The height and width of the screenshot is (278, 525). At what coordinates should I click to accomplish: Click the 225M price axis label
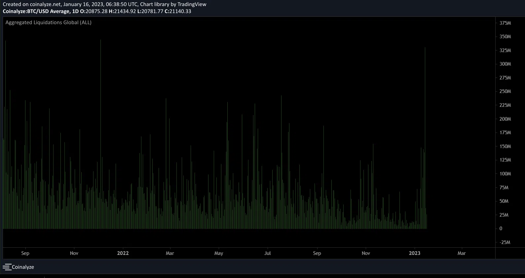click(x=505, y=105)
